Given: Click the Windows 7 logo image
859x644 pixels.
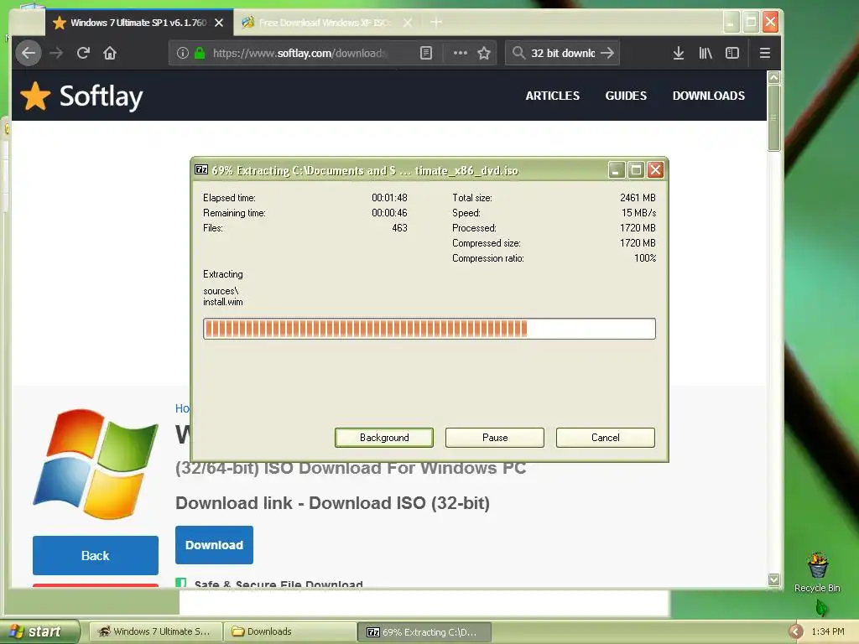Looking at the screenshot, I should click(x=96, y=463).
